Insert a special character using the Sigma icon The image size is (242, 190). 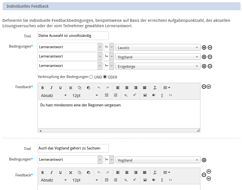click(162, 95)
